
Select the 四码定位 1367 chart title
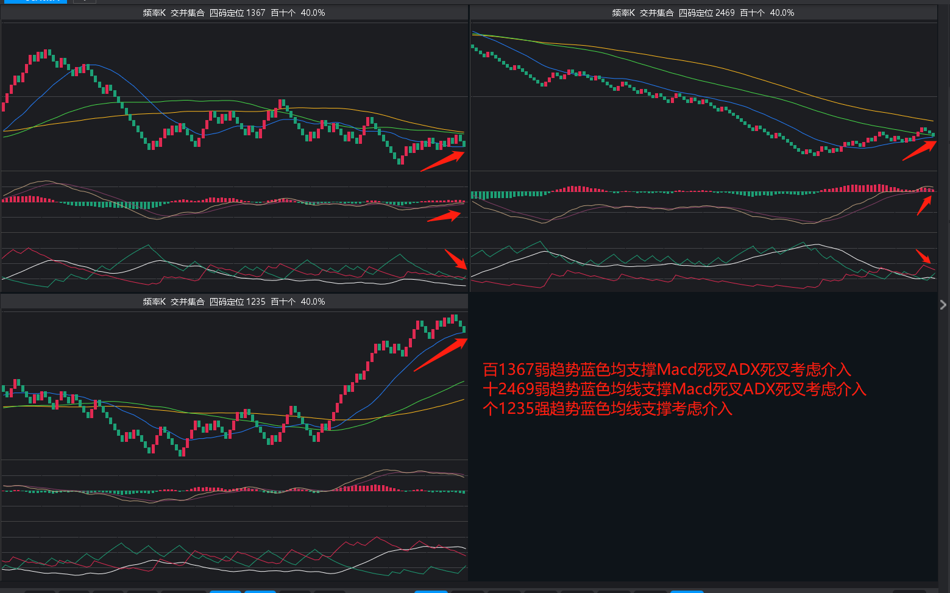(234, 13)
